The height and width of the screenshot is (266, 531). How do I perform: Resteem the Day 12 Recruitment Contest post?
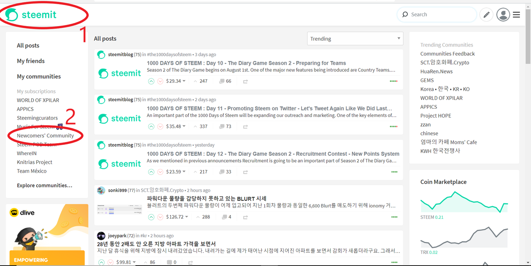tap(245, 172)
